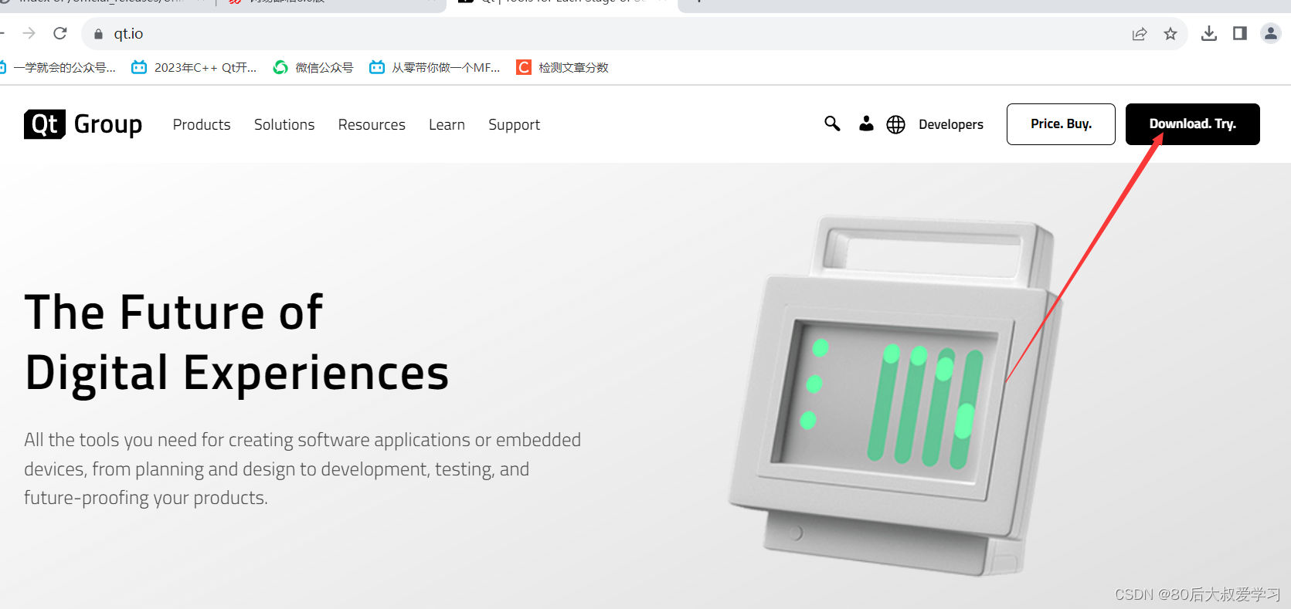Viewport: 1291px width, 609px height.
Task: Open the browser downloads icon
Action: (1209, 33)
